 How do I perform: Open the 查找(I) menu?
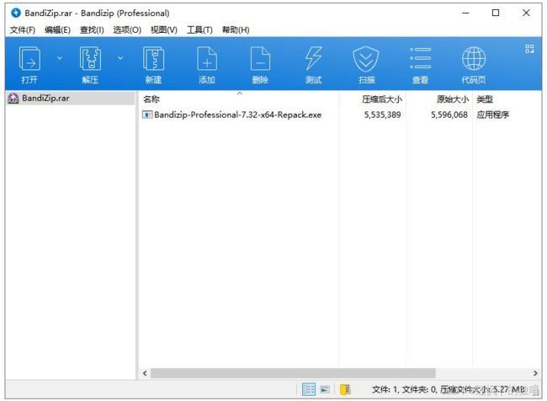point(92,30)
